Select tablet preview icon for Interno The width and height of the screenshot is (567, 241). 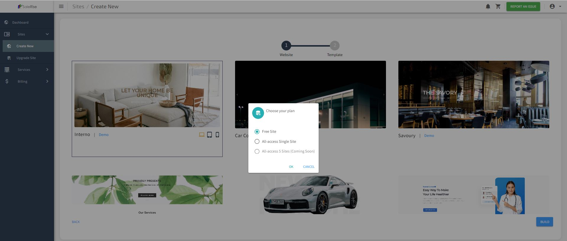[209, 135]
